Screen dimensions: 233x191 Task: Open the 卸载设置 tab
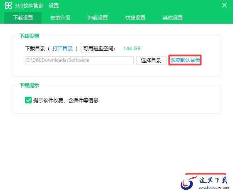[98, 17]
